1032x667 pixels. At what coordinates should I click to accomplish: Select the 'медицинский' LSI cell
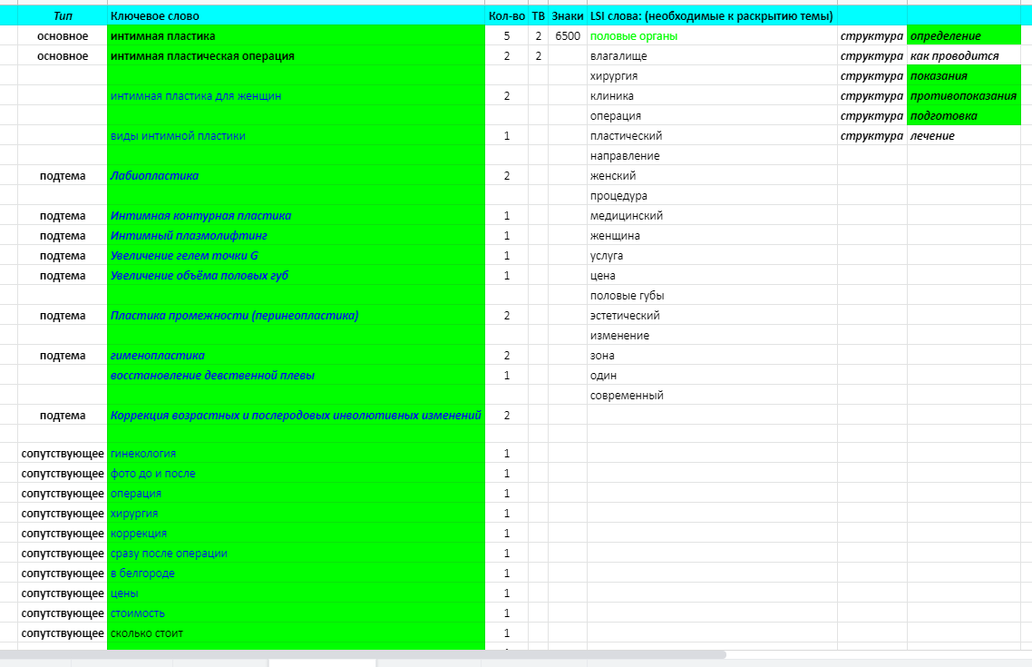tap(712, 215)
